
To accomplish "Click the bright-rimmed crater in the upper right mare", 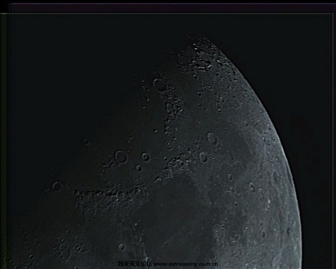I will pyautogui.click(x=212, y=138).
